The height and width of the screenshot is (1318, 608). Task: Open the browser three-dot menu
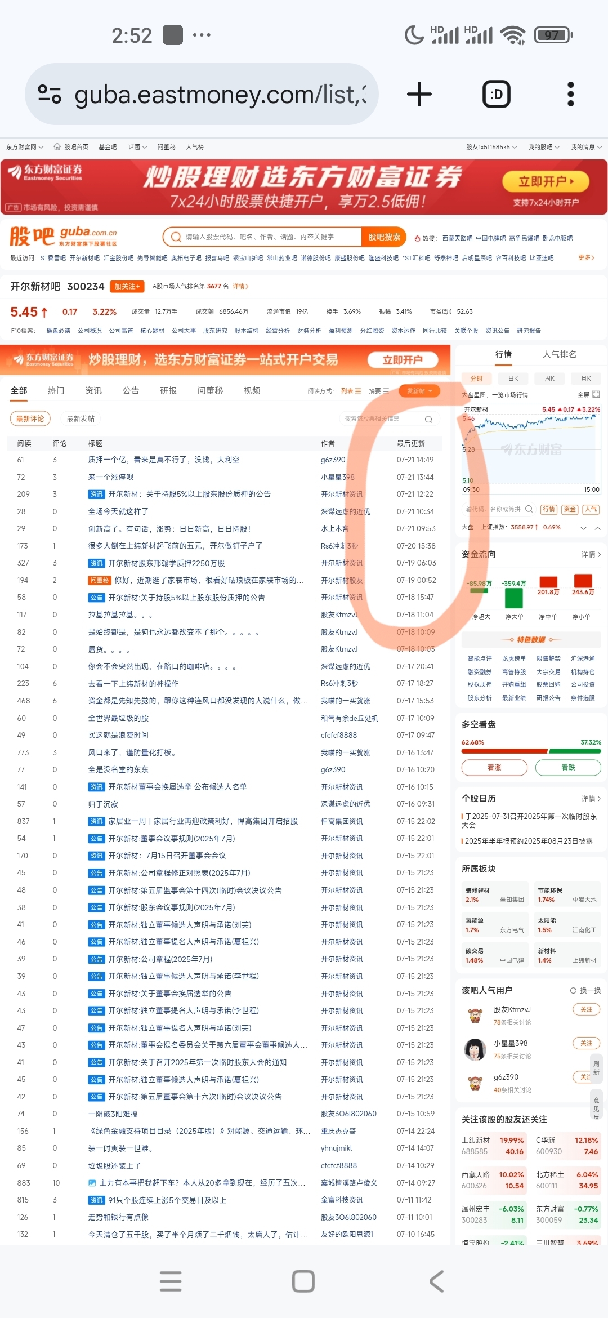[570, 94]
